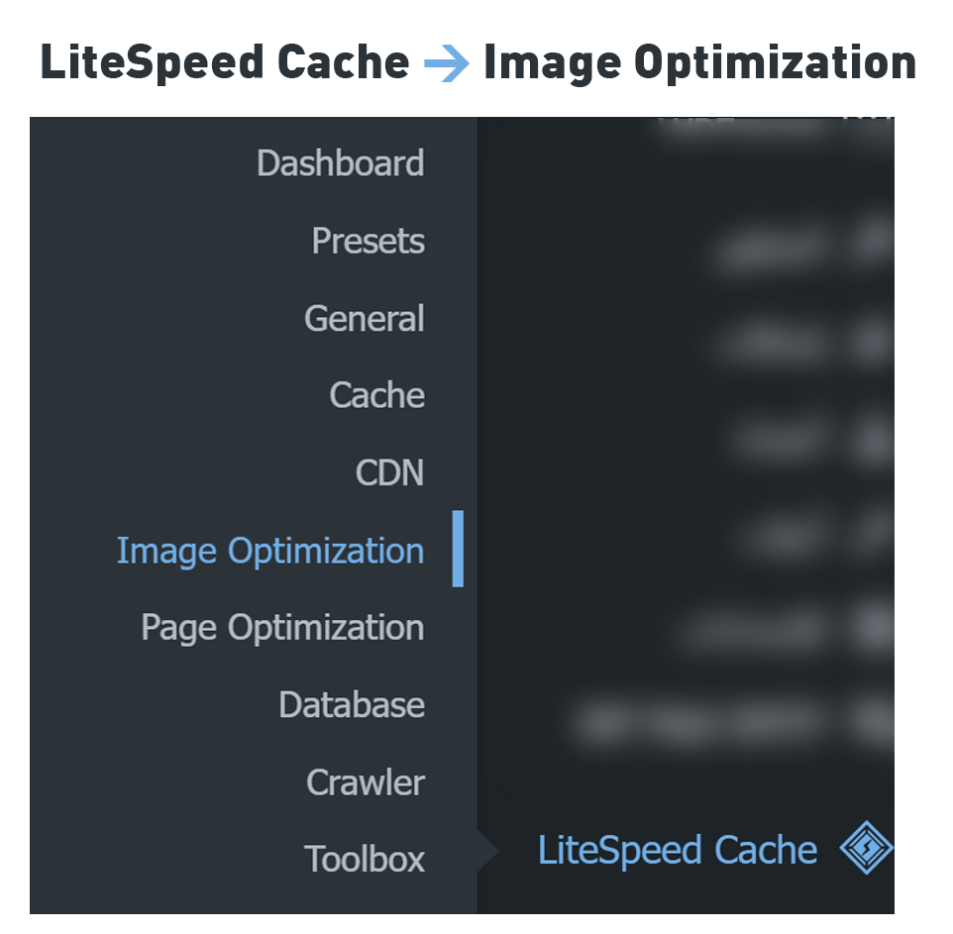Go to Page Optimization settings
Screen dimensions: 953x934
283,627
